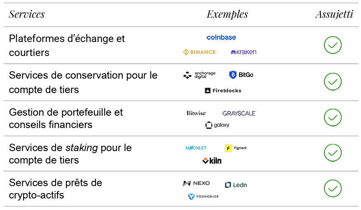Click the Figment logo

[x=236, y=148]
